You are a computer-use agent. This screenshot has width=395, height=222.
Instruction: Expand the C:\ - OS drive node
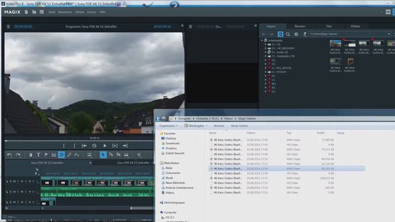pyautogui.click(x=265, y=44)
